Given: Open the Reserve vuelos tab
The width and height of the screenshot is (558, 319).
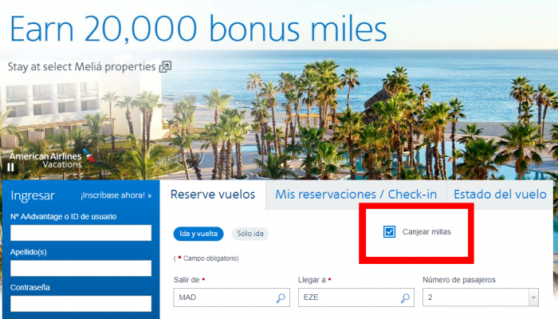Looking at the screenshot, I should tap(213, 195).
